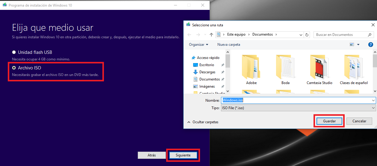This screenshot has height=166, width=377.
Task: Go back with the Atrás button
Action: point(152,155)
